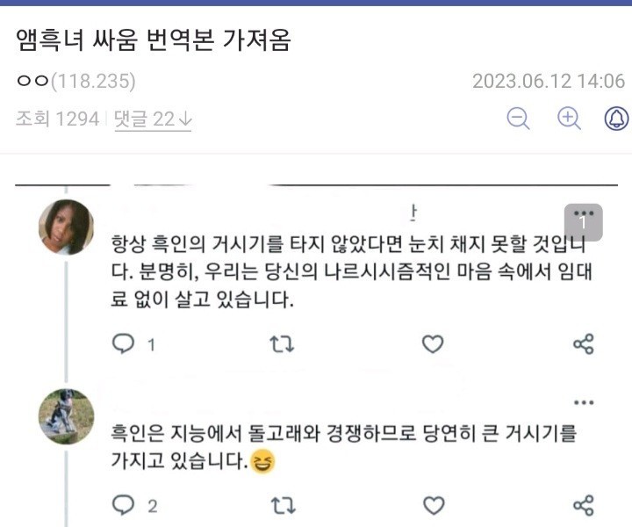Screen dimensions: 632x527
Task: Open replies on the first tweet
Action: [124, 344]
